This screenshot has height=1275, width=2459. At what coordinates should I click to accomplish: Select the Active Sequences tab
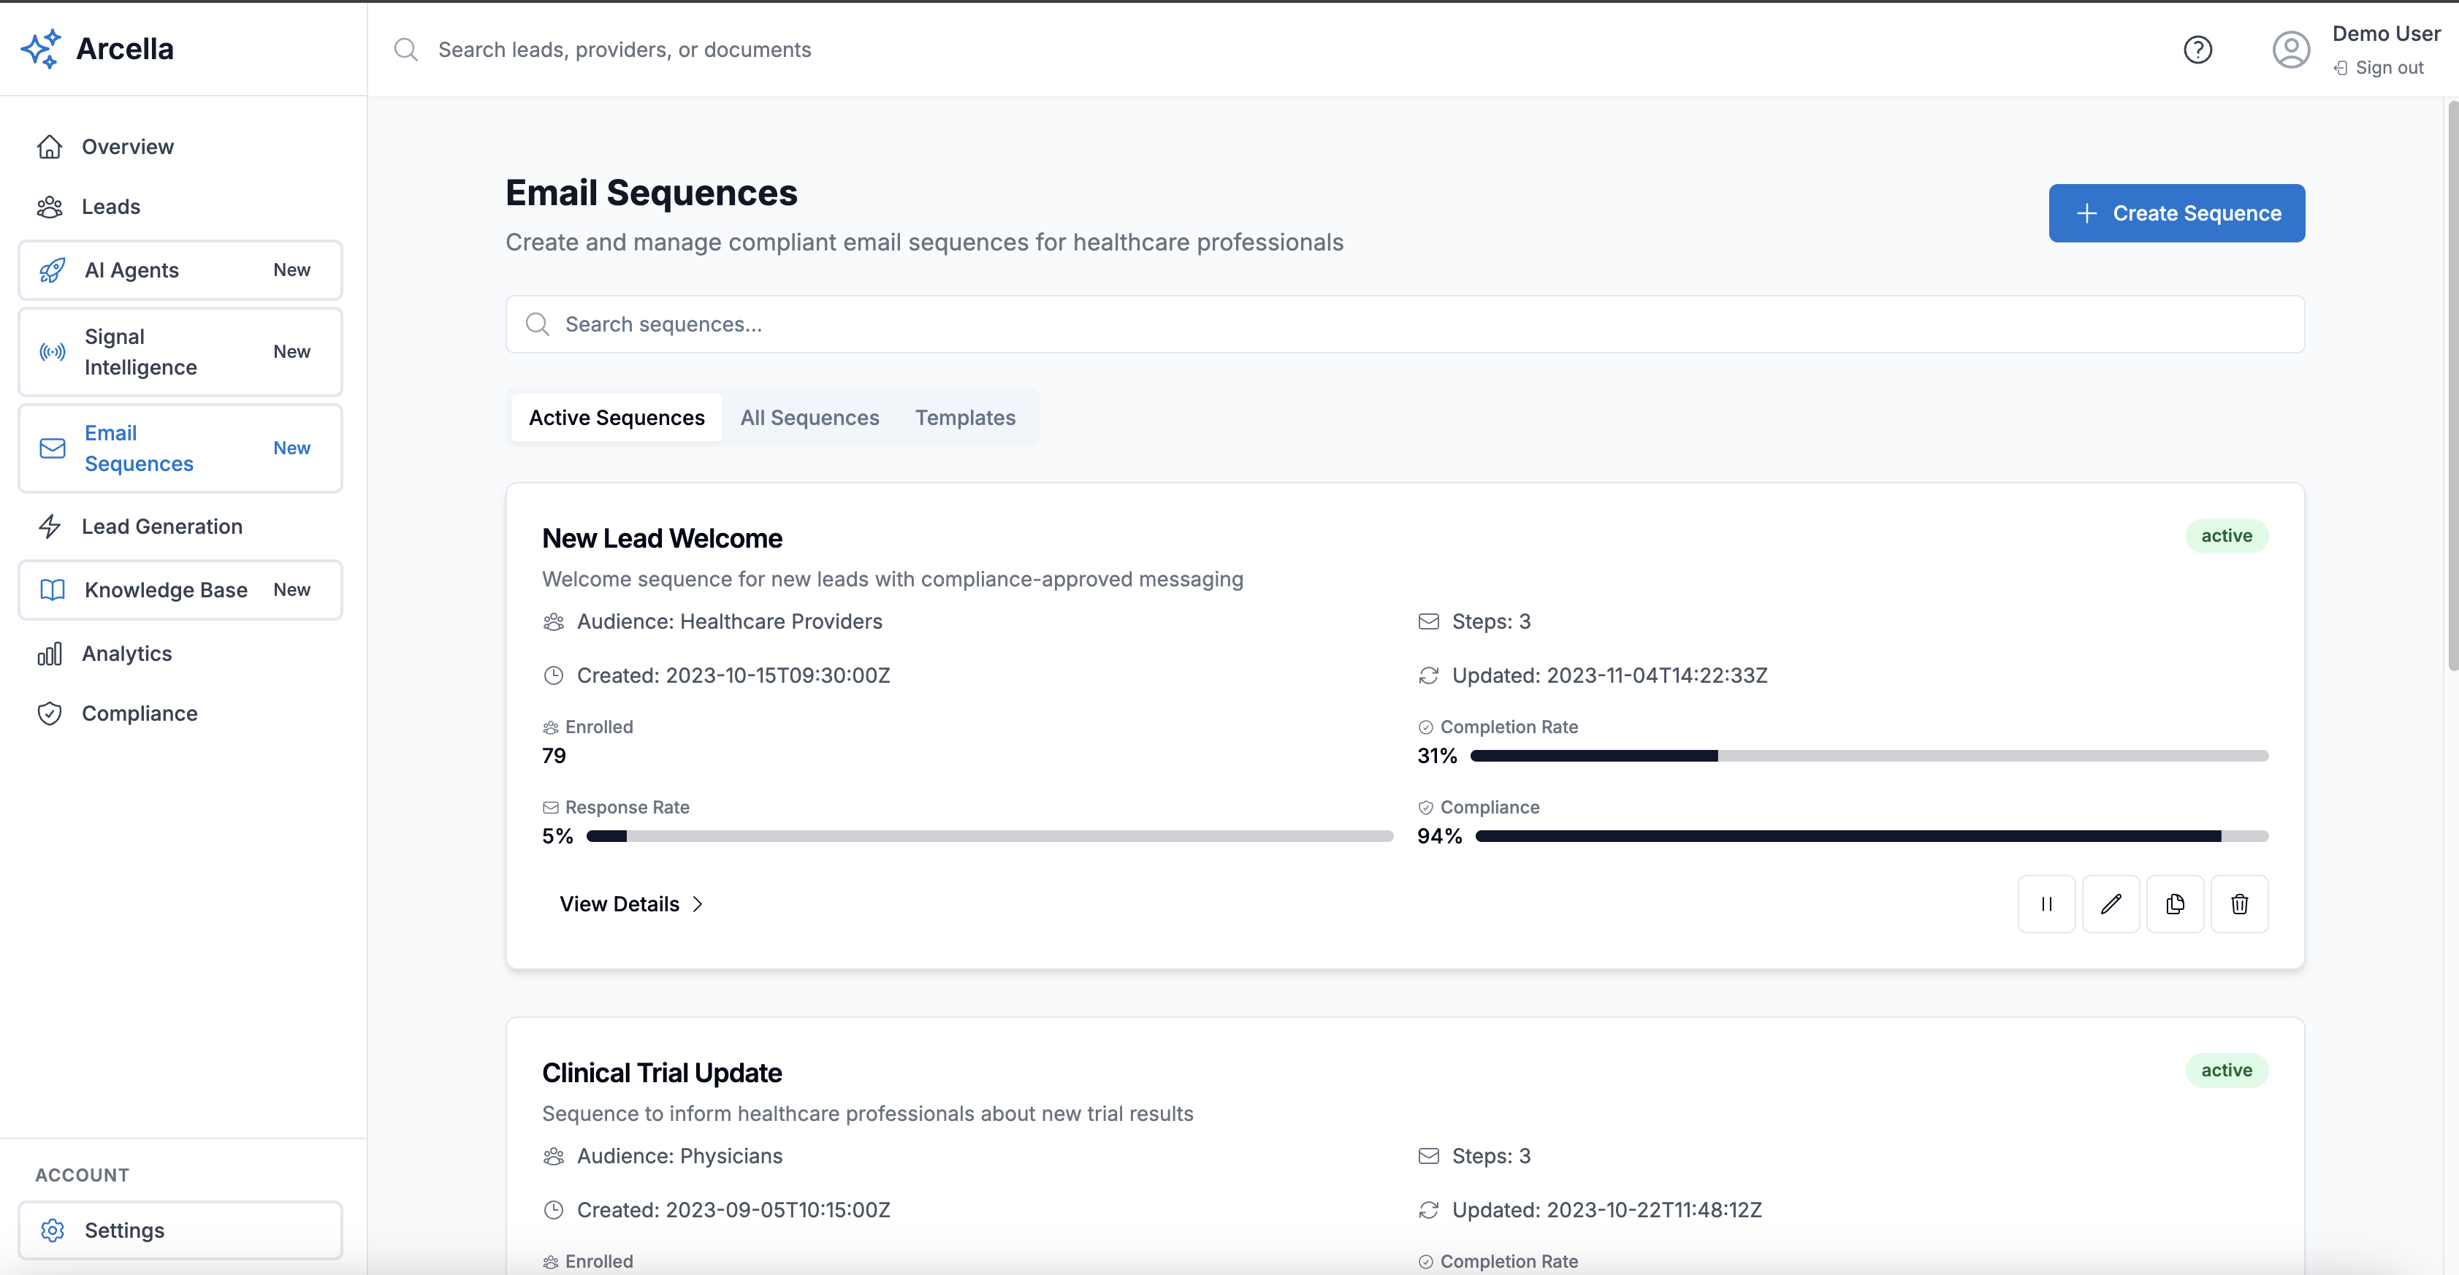[x=617, y=418]
